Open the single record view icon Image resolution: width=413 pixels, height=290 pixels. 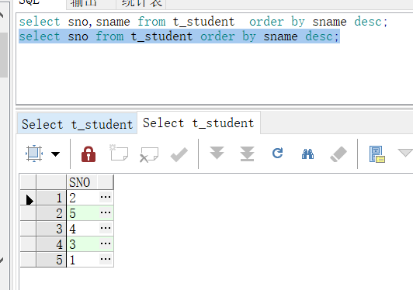tap(377, 154)
